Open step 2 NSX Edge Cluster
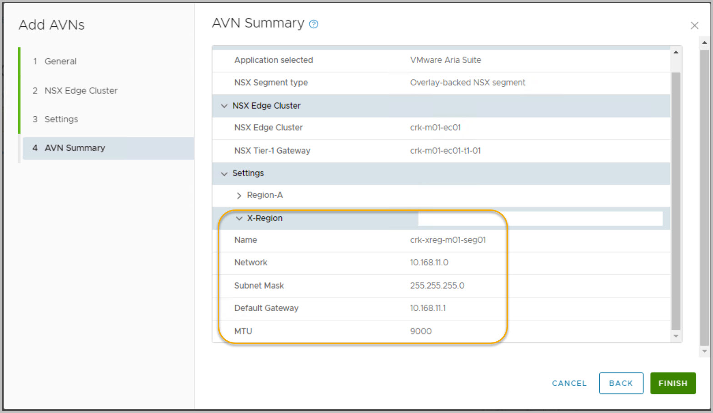 point(80,91)
